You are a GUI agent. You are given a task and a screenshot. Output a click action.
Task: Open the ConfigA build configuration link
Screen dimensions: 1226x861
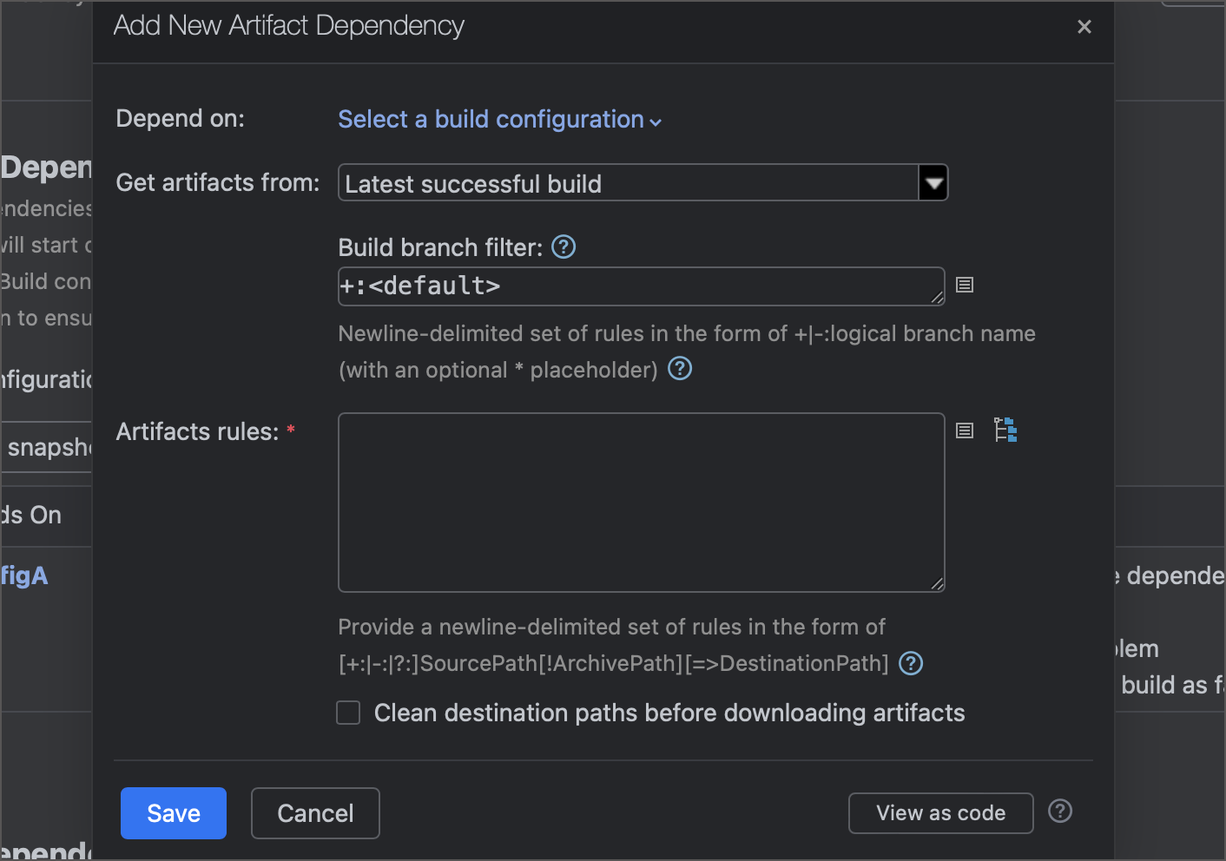23,575
